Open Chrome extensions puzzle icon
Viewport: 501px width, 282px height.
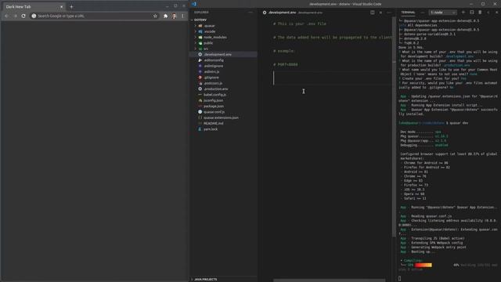pyautogui.click(x=165, y=16)
